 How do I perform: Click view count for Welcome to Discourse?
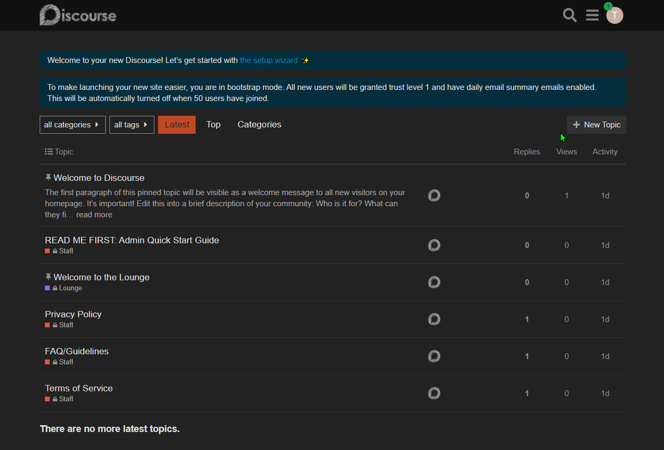[x=567, y=195]
